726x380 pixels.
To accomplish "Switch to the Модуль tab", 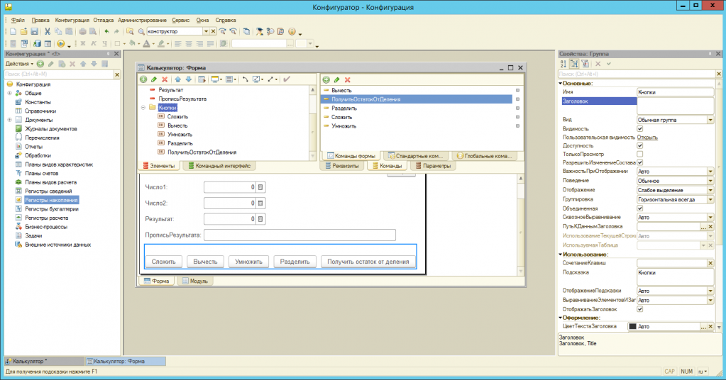I will click(194, 281).
